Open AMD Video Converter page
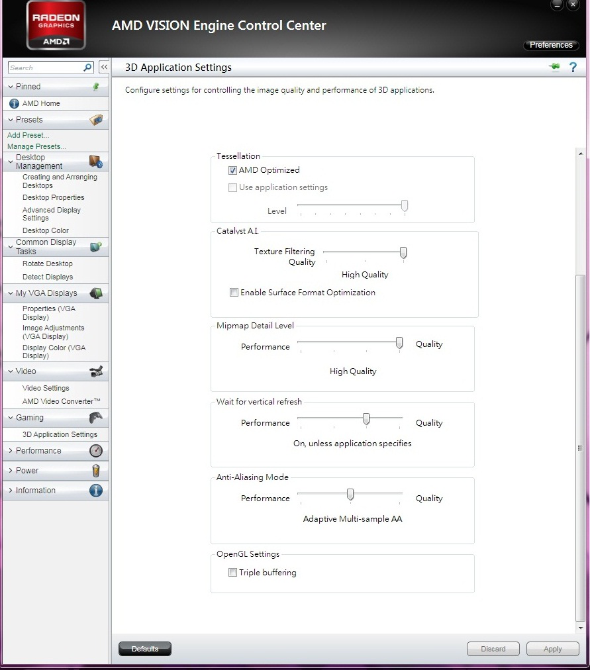Screen dimensions: 590x670 [61, 401]
